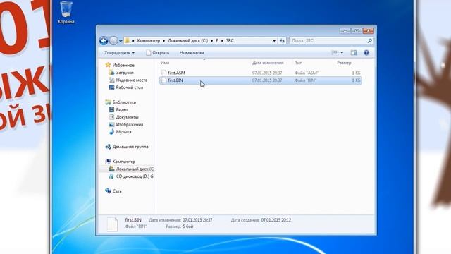Select Сеть in navigation pane

[117, 191]
